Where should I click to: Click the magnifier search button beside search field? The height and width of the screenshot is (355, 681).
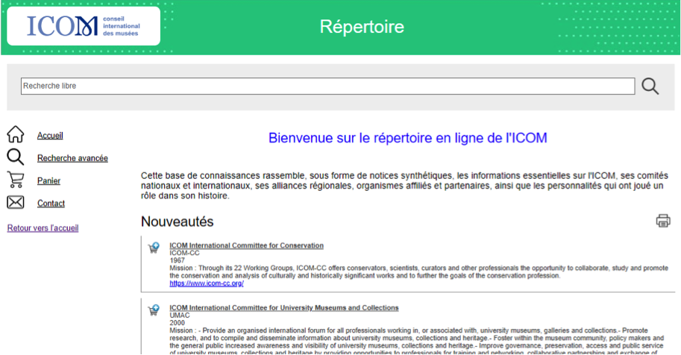coord(650,86)
